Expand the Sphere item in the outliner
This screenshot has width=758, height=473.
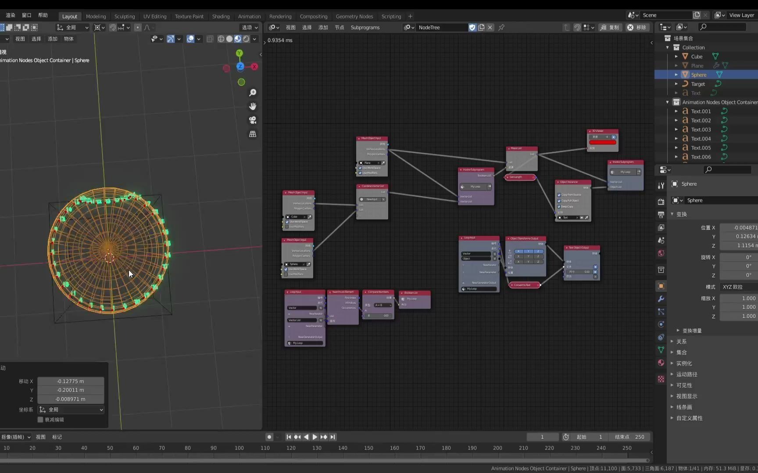[676, 75]
